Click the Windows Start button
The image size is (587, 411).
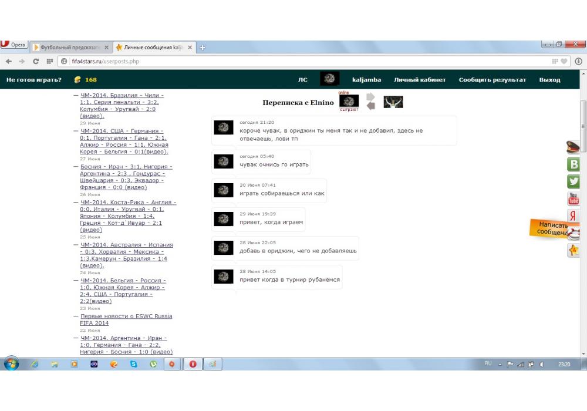[x=12, y=364]
